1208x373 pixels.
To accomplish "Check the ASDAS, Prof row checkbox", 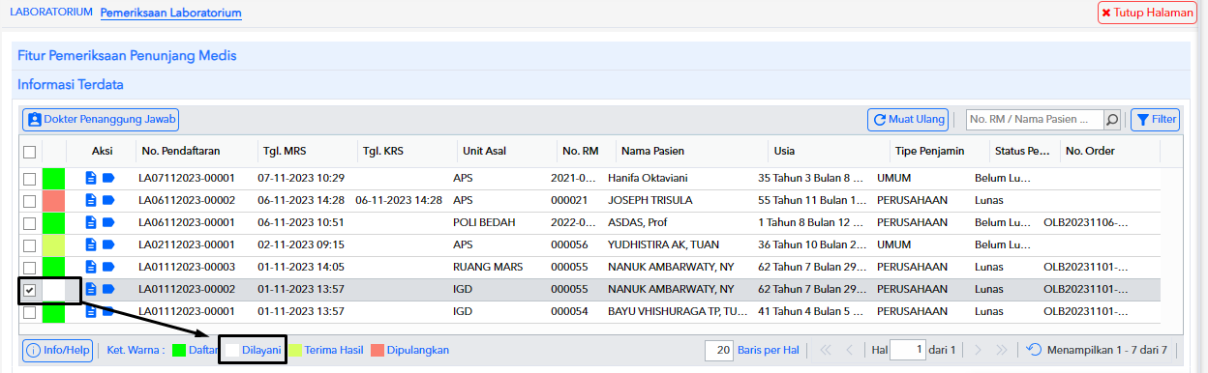I will [30, 222].
